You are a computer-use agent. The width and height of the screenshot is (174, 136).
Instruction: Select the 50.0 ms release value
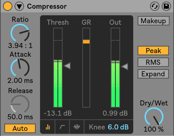(20, 117)
